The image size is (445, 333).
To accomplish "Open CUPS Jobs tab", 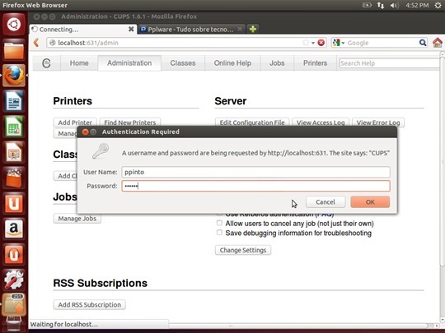I will [x=277, y=62].
